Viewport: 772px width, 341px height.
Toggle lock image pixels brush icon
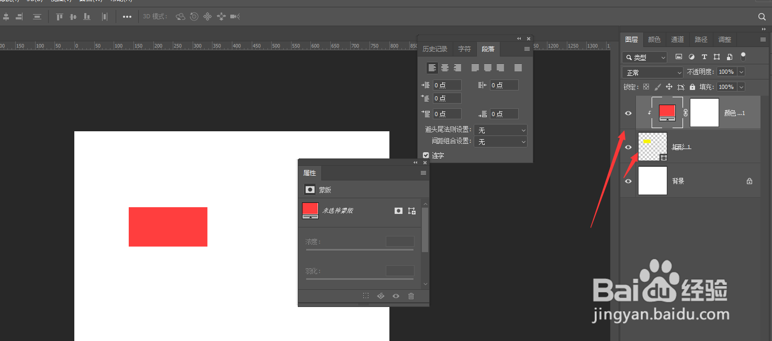point(658,87)
